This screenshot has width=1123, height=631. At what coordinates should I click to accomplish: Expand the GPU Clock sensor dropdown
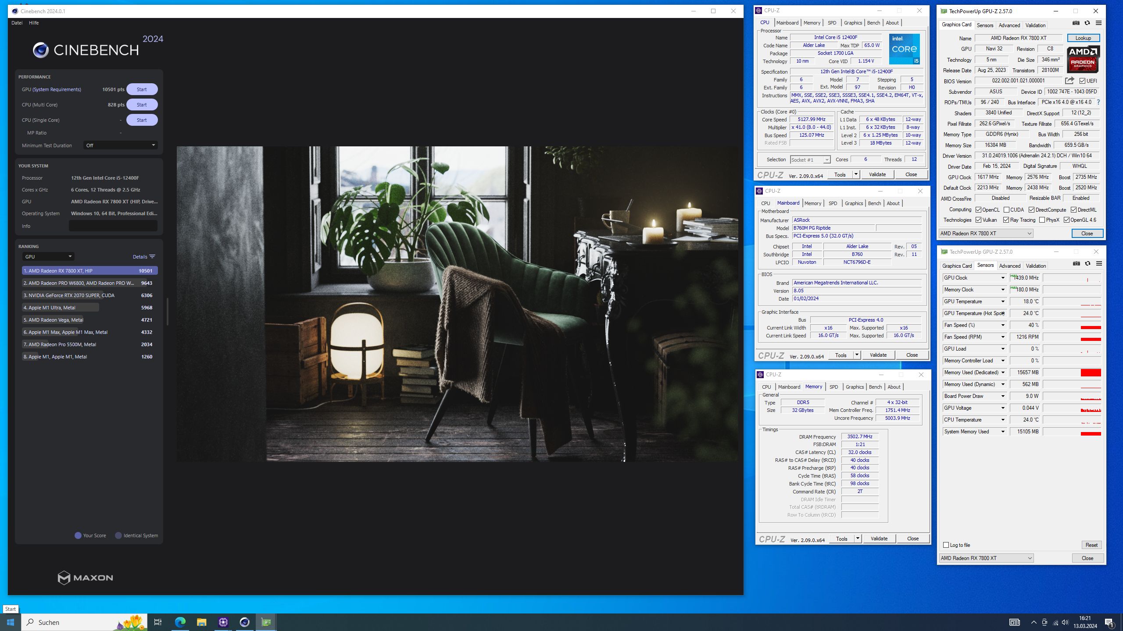tap(1003, 278)
